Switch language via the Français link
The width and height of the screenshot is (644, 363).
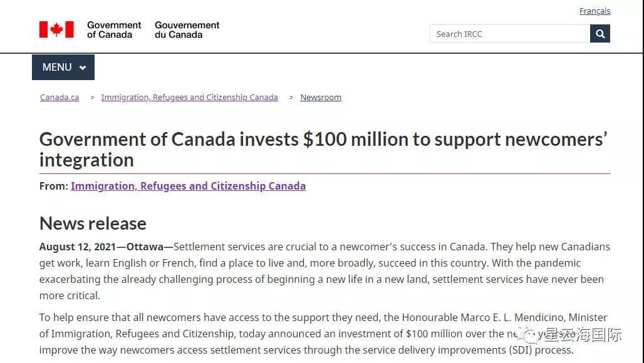[x=595, y=11]
